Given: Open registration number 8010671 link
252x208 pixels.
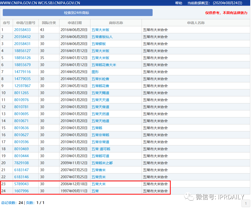Looking at the screenshot, I should (21, 121).
